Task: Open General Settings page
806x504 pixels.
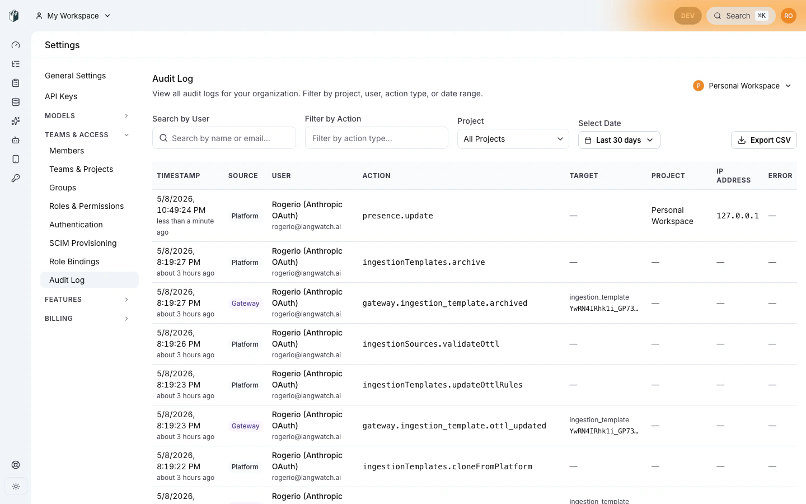Action: click(76, 76)
